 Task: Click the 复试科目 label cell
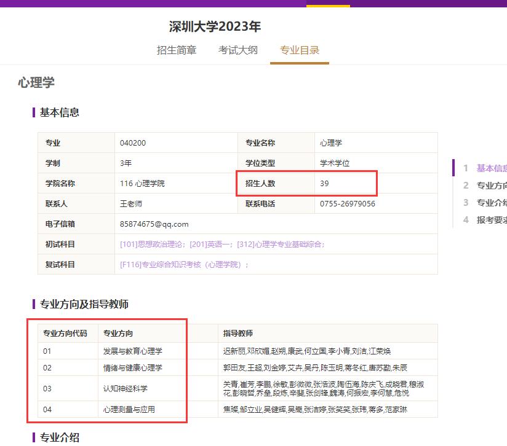(x=76, y=265)
